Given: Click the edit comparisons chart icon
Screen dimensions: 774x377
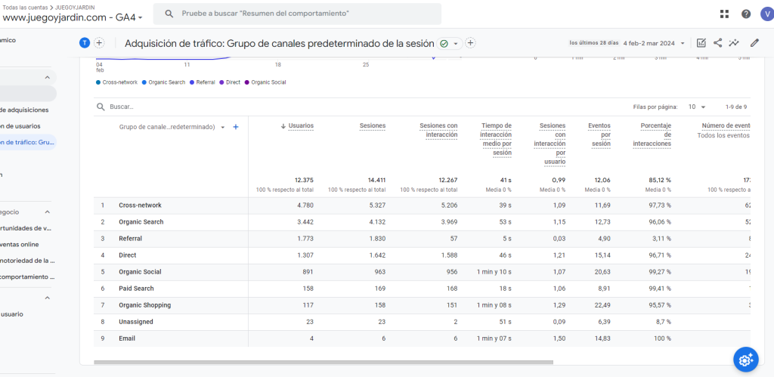Looking at the screenshot, I should (701, 43).
